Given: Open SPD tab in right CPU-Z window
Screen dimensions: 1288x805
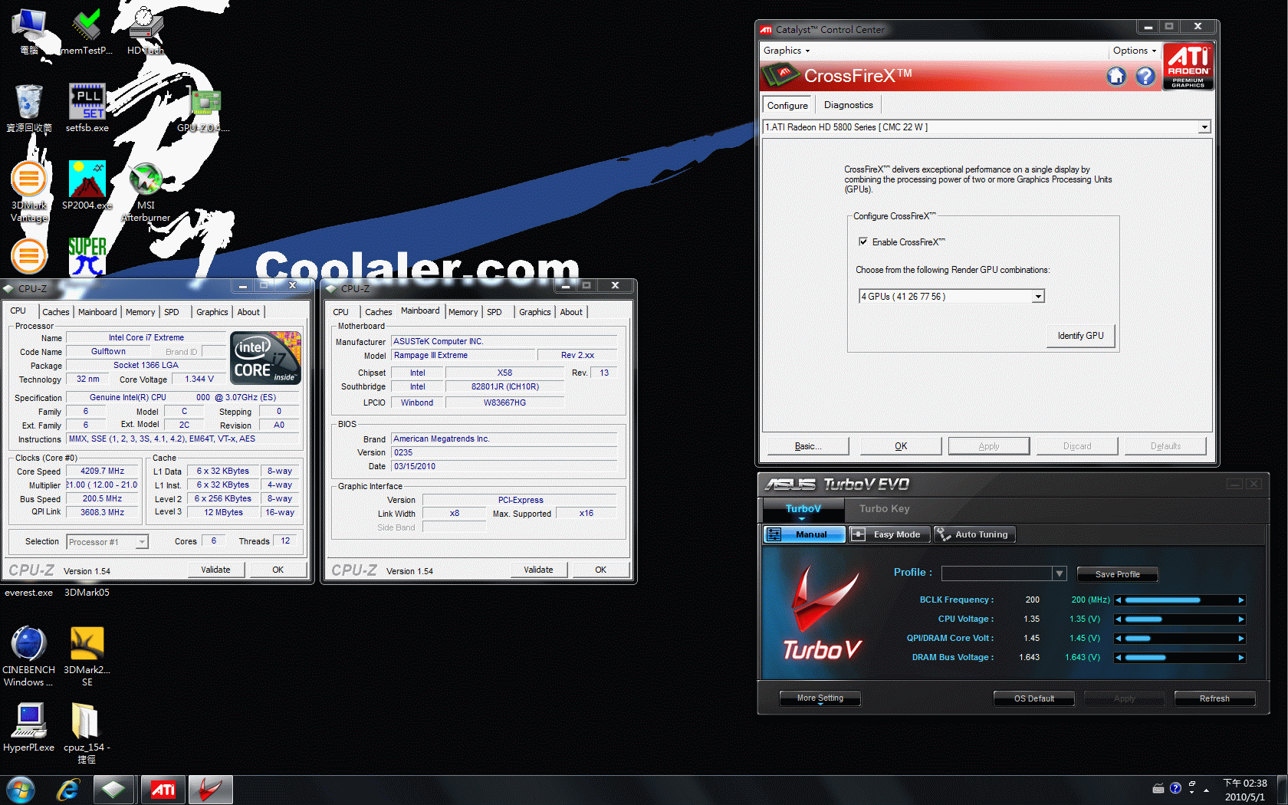Looking at the screenshot, I should tap(495, 312).
